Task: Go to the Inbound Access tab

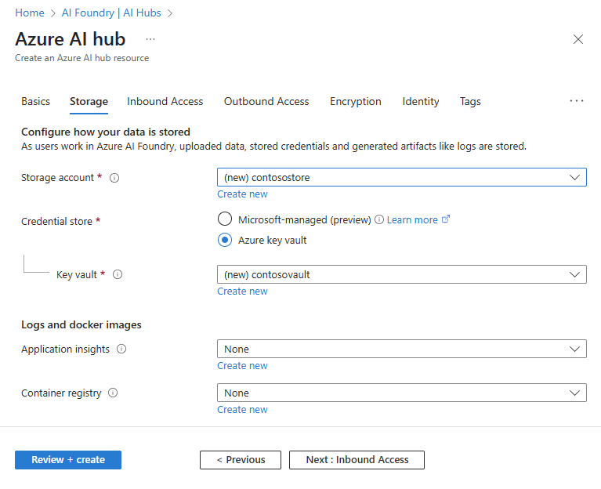Action: point(165,102)
